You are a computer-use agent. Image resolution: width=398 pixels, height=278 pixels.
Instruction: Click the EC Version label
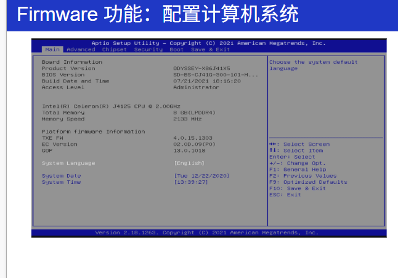(x=59, y=144)
